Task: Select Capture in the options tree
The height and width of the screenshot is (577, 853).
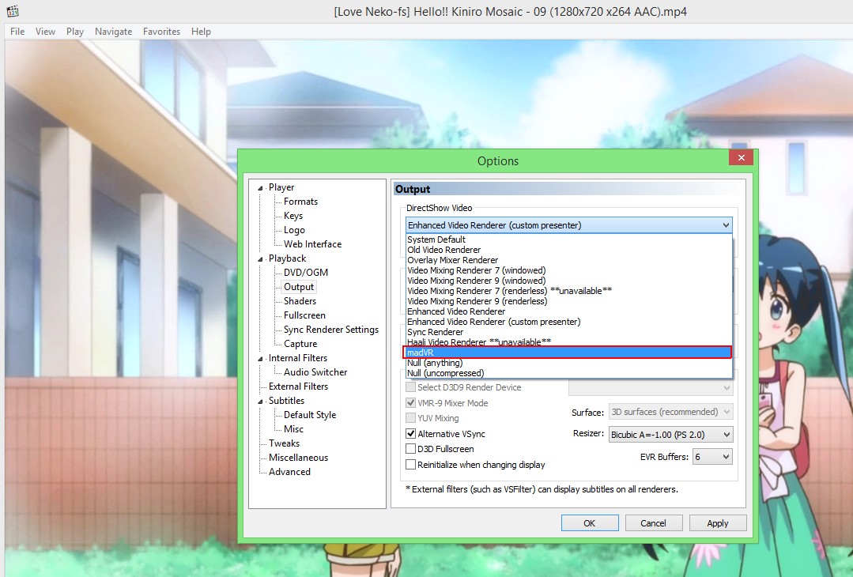Action: click(x=300, y=344)
